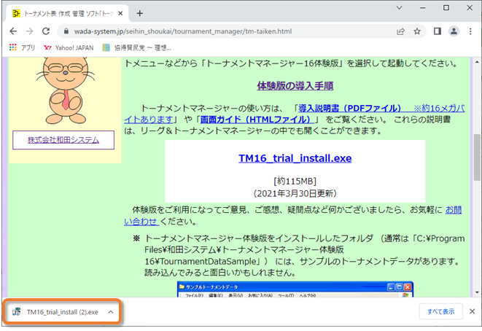
Task: Close the downloads bar
Action: tap(471, 311)
